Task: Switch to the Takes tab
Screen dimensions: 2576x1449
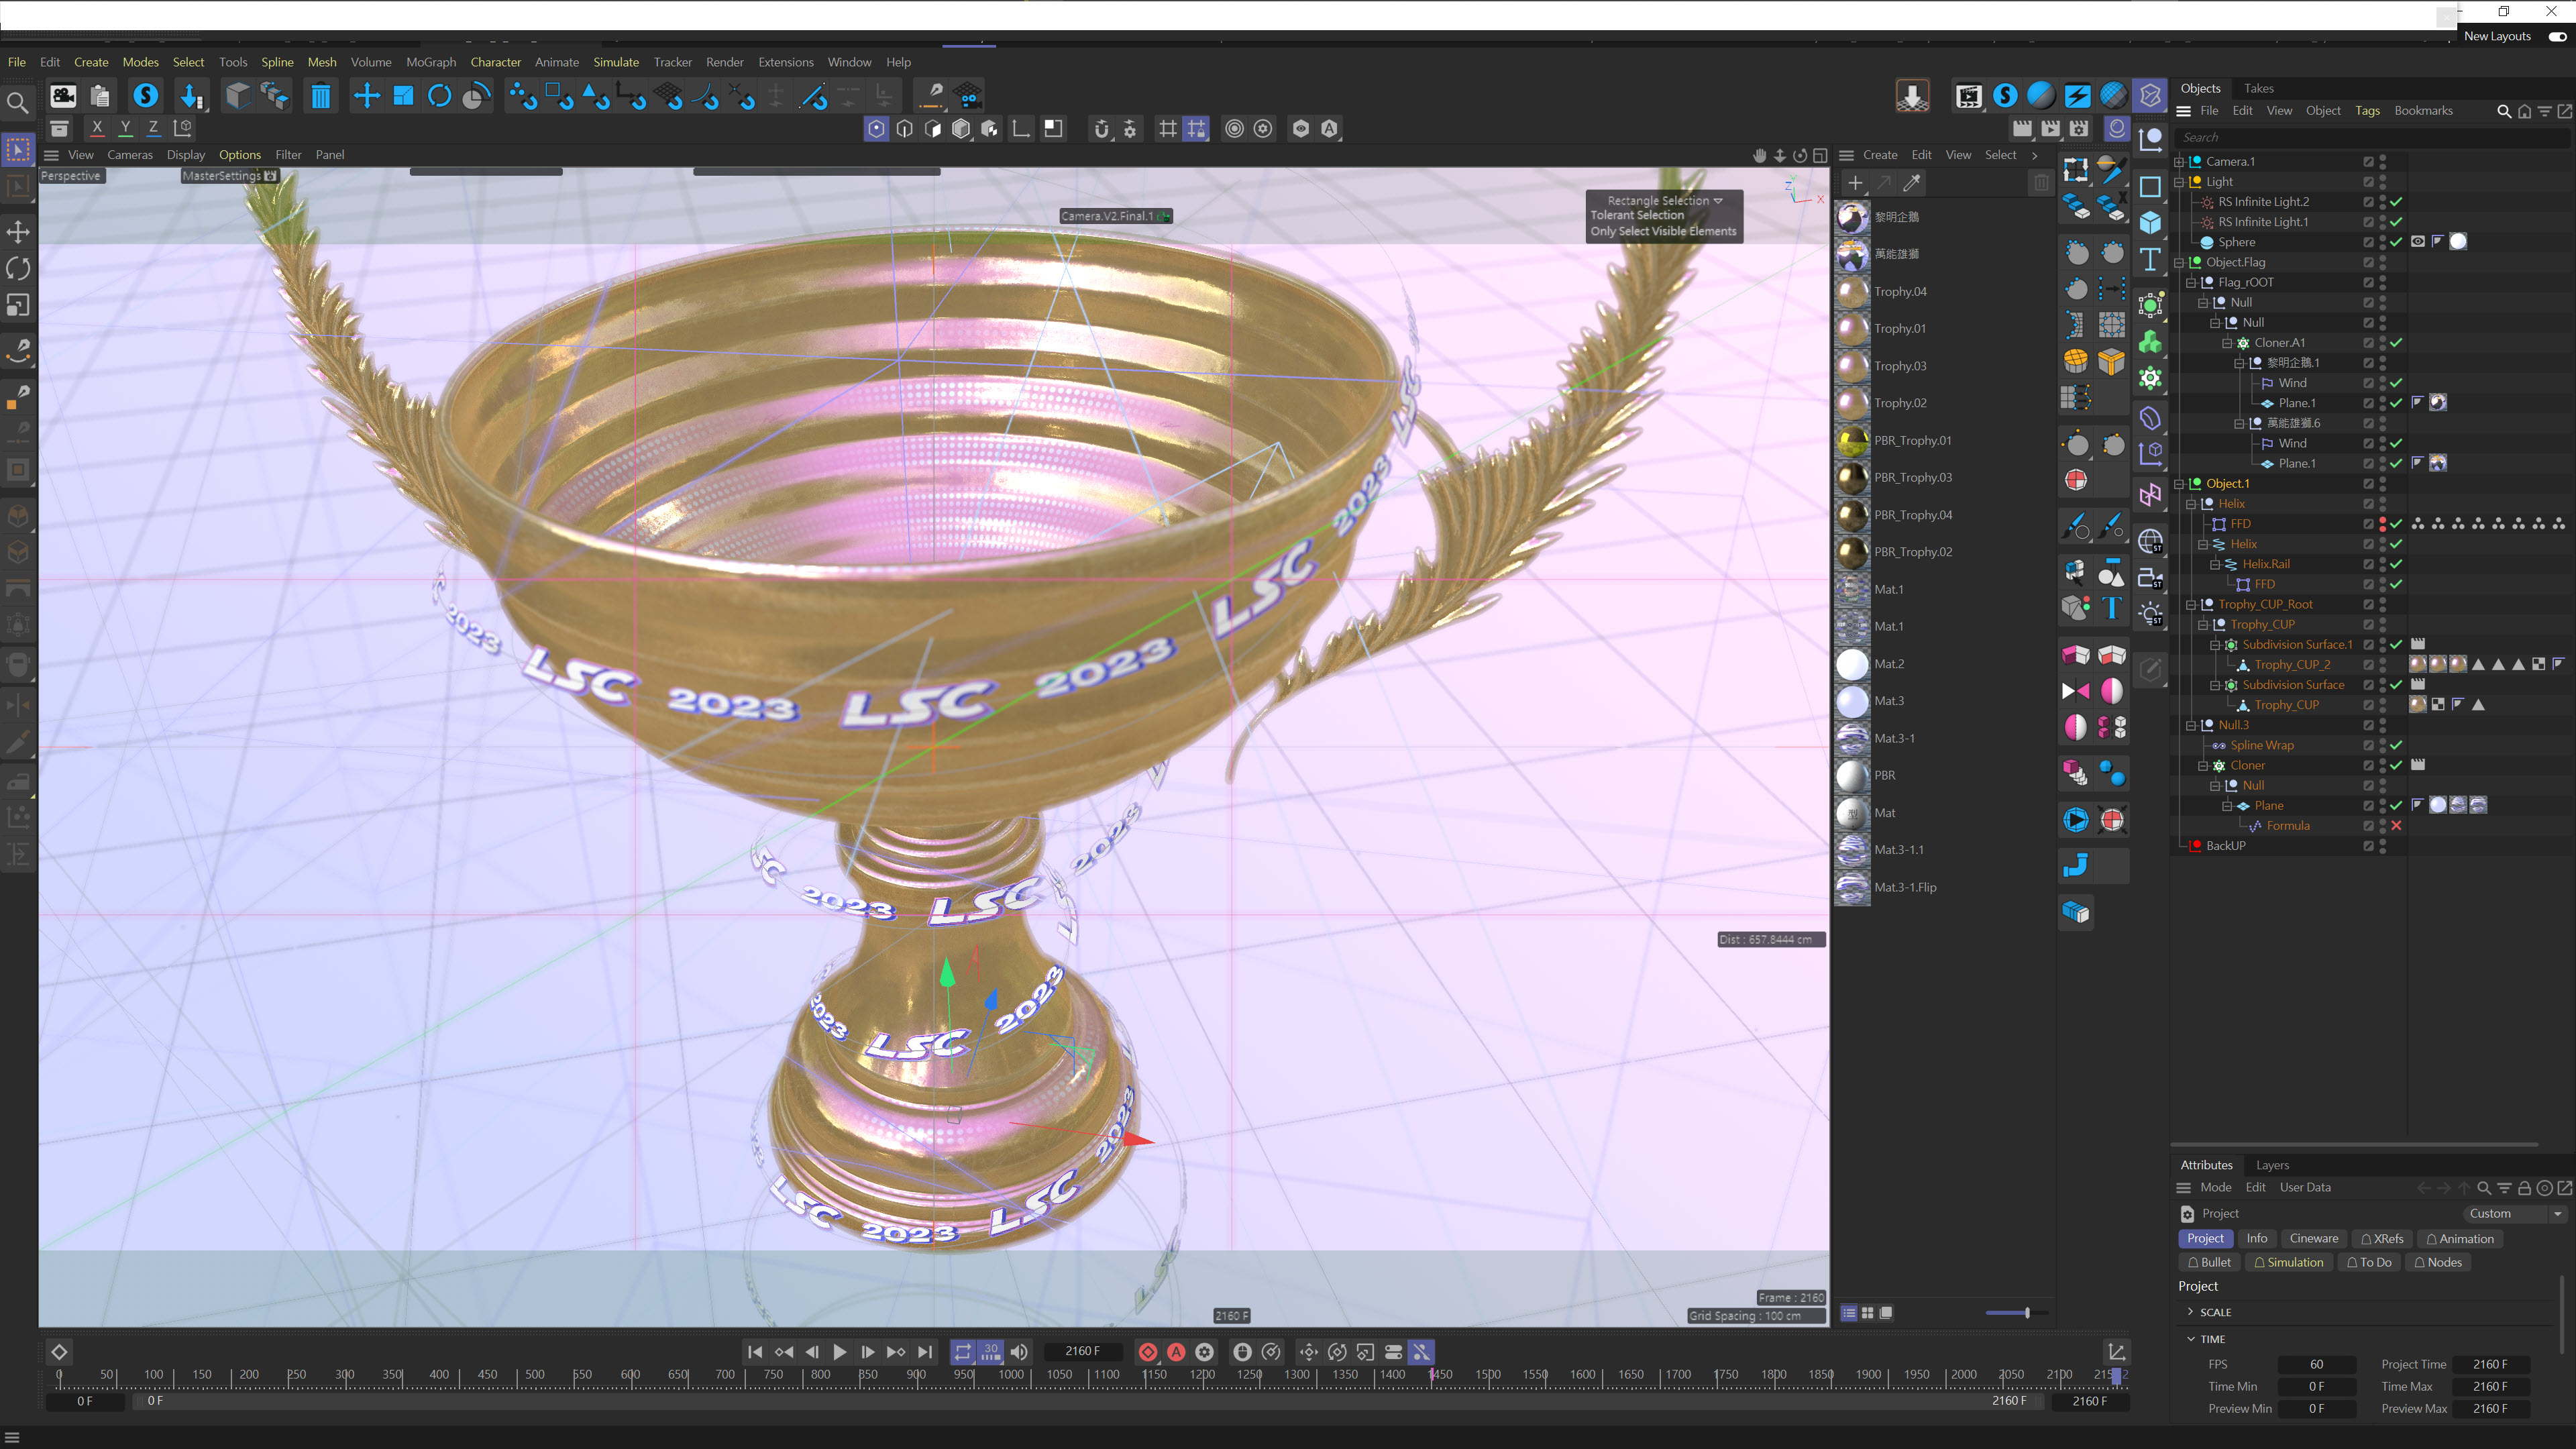Action: tap(2258, 88)
